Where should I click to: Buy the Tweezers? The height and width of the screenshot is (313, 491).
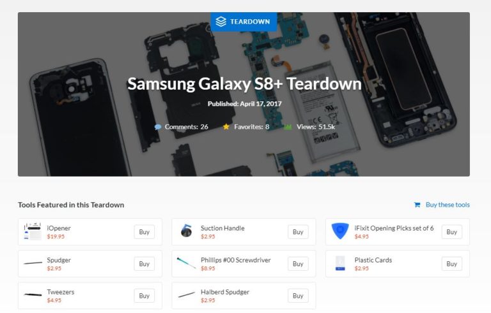[x=144, y=296]
